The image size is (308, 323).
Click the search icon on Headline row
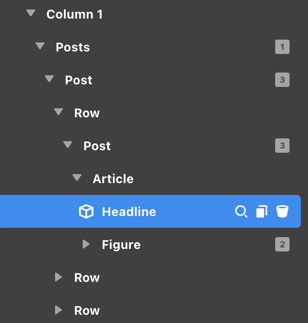[241, 211]
